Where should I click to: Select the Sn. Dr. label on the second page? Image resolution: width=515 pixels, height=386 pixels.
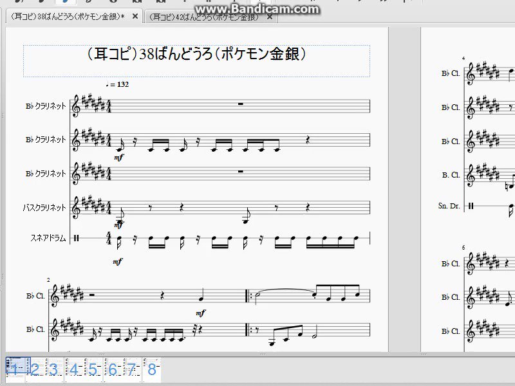[449, 206]
